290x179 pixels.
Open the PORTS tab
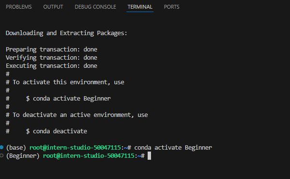click(x=171, y=7)
